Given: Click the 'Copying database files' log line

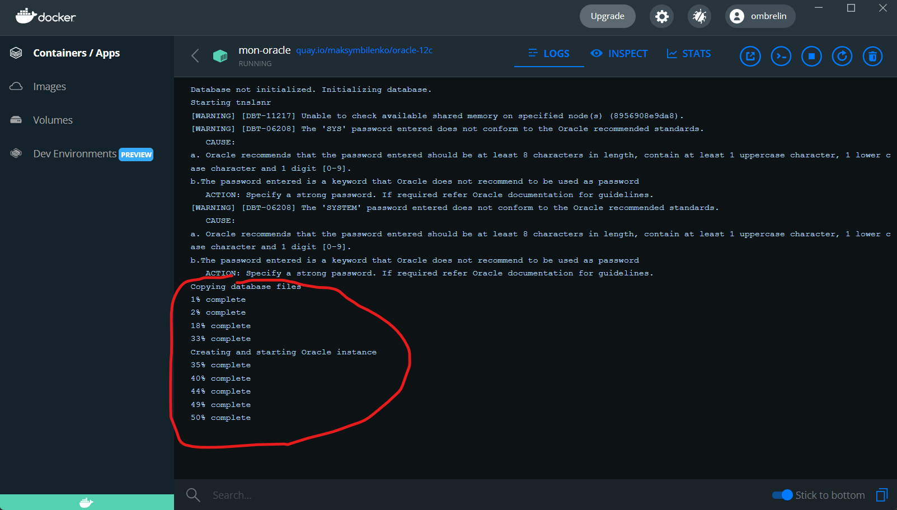Looking at the screenshot, I should (x=246, y=287).
